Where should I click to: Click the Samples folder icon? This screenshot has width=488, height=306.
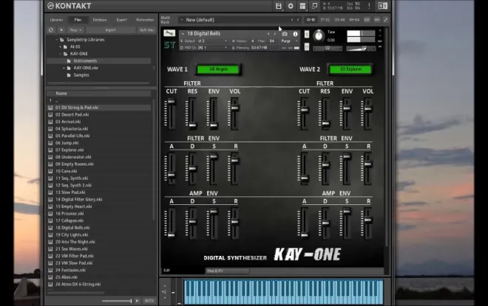coord(69,75)
